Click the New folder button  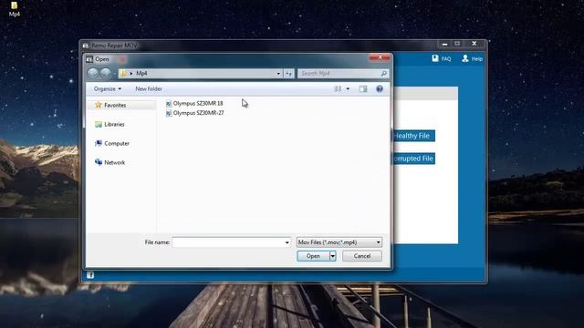pyautogui.click(x=149, y=89)
